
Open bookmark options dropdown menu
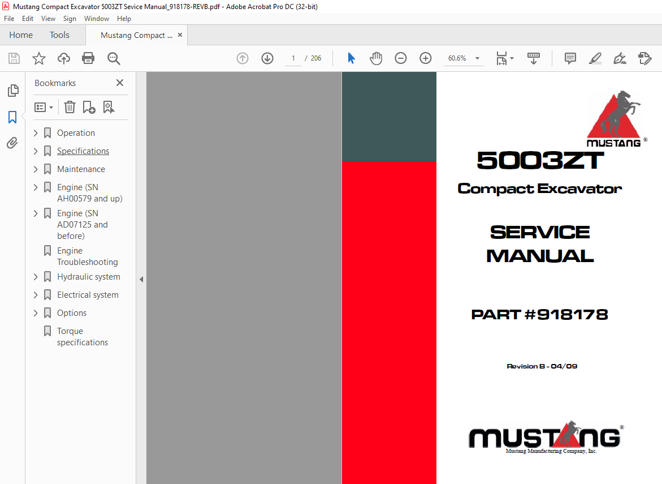pos(44,108)
